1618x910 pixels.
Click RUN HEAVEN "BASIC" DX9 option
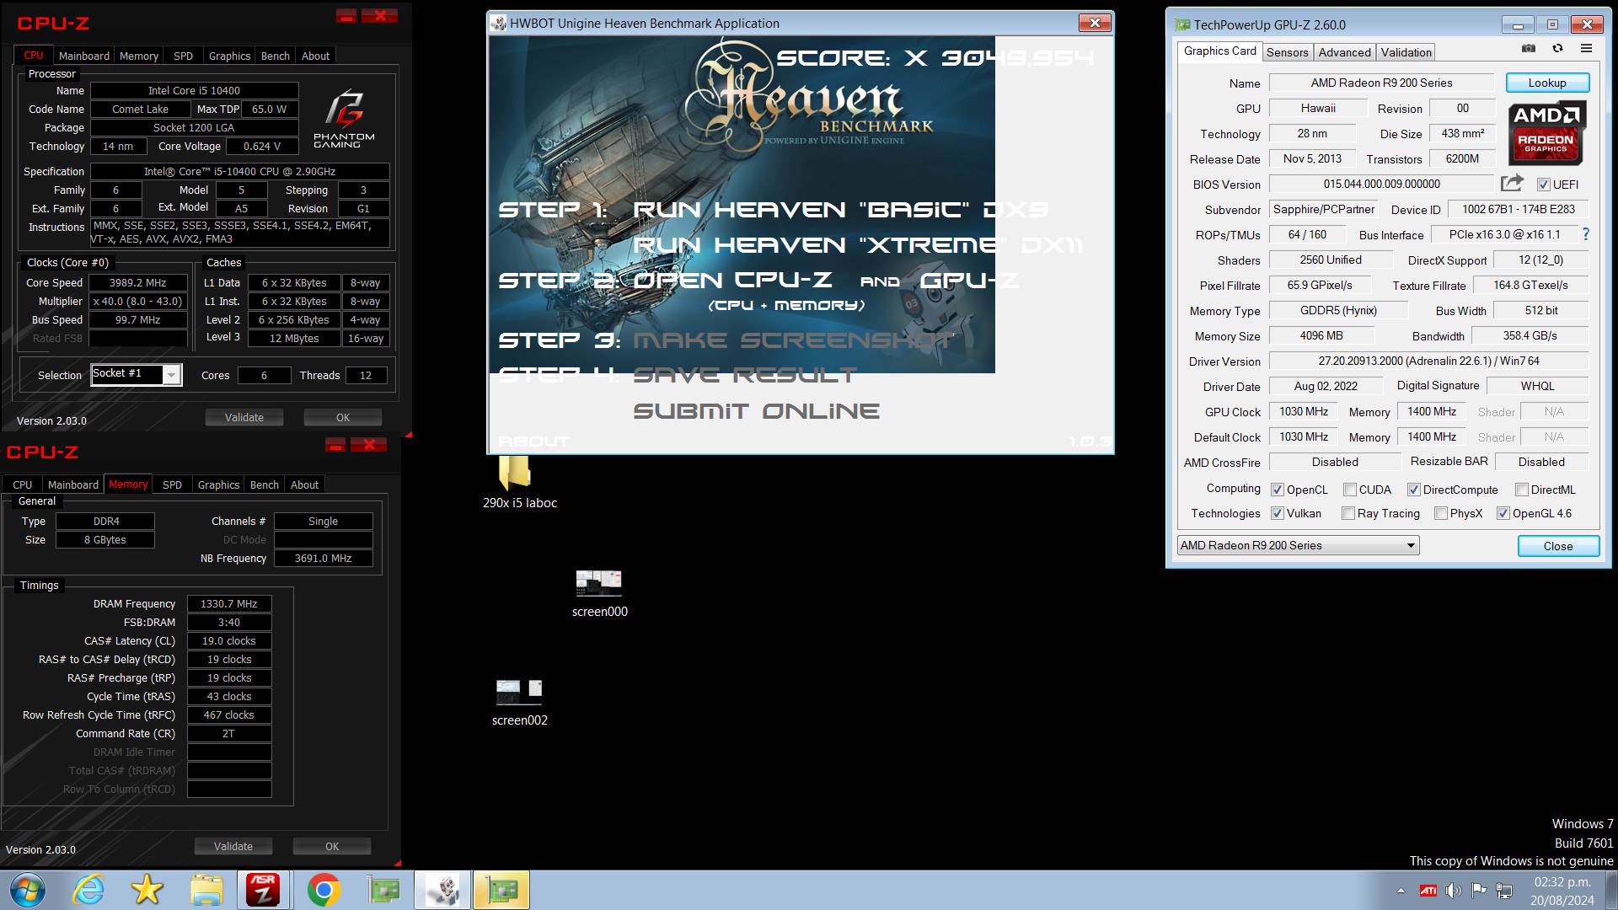[841, 210]
